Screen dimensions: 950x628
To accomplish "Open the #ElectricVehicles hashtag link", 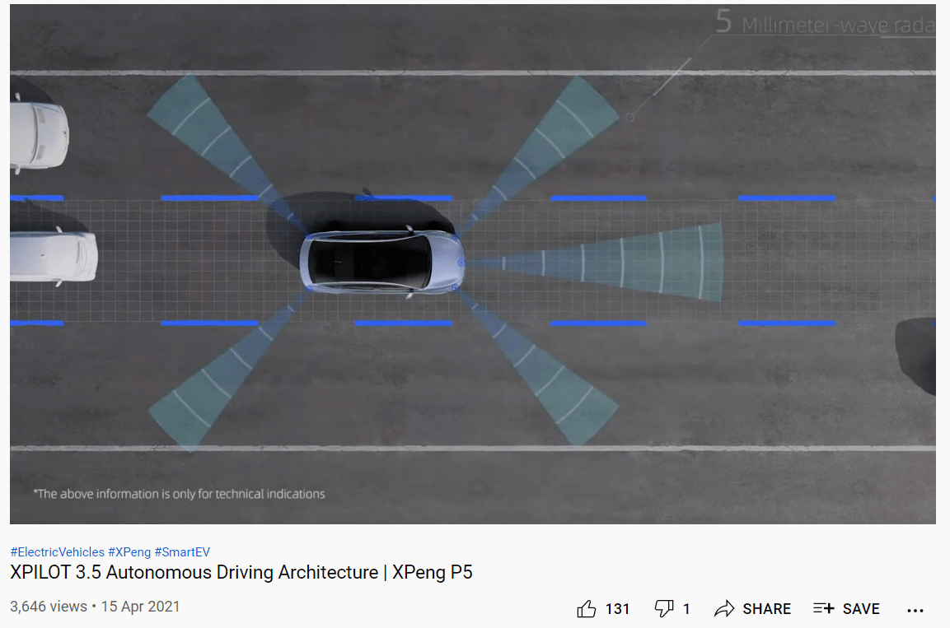I will point(58,551).
